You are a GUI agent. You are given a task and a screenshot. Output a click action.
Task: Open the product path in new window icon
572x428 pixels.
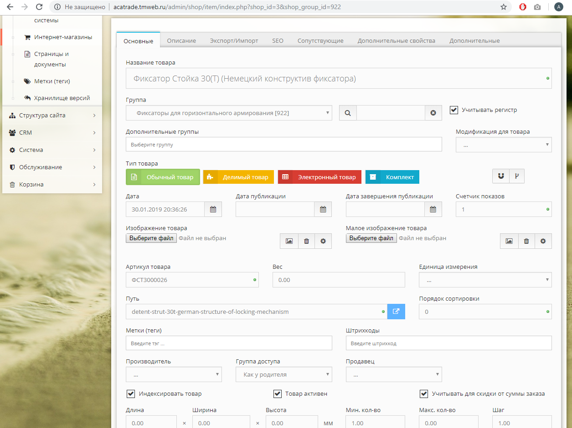(396, 312)
